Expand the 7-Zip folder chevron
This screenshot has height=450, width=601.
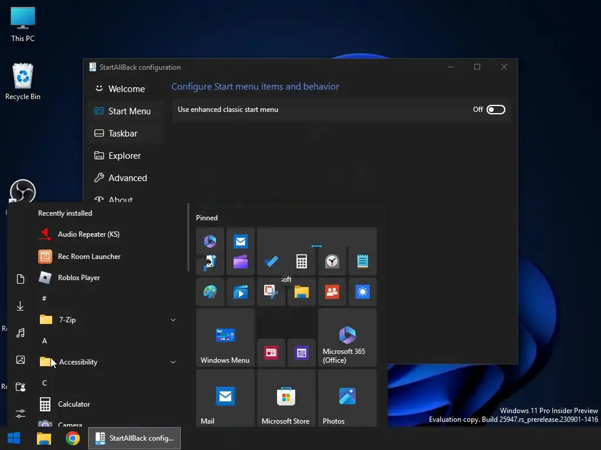[x=173, y=320]
